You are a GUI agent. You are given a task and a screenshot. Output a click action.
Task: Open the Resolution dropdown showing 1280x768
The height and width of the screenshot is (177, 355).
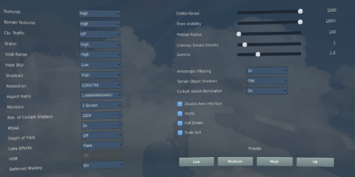click(x=101, y=85)
